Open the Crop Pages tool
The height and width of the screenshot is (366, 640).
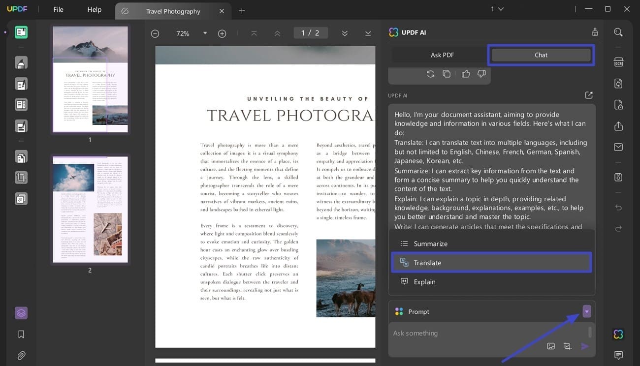coord(20,177)
